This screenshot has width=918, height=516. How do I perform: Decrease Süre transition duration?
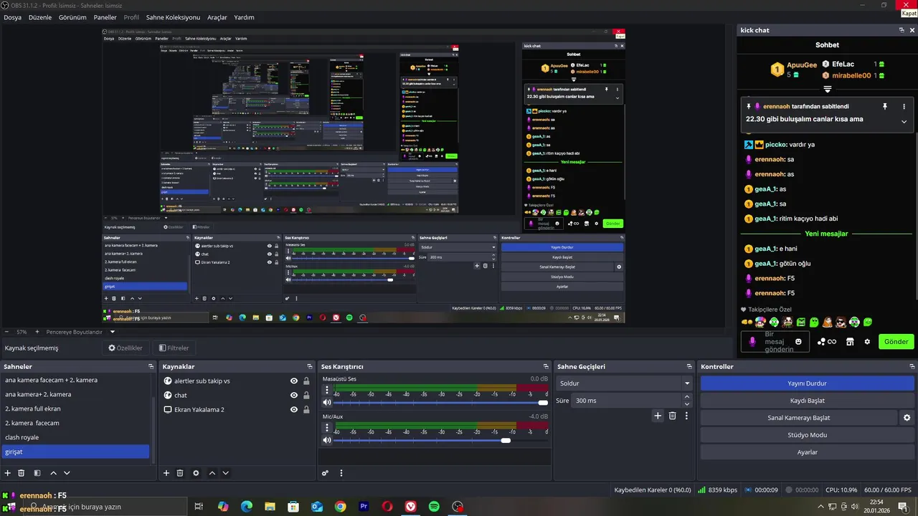(687, 404)
